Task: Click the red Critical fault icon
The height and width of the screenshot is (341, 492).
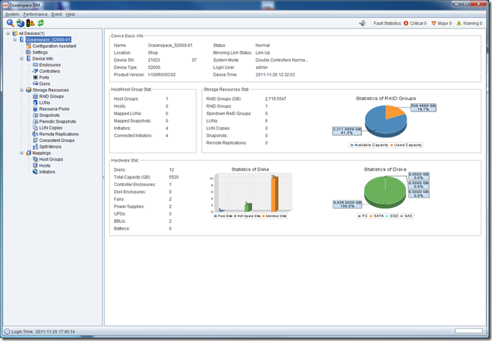Action: click(407, 23)
